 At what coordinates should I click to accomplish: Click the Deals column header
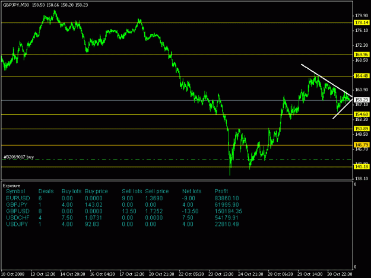(x=46, y=191)
